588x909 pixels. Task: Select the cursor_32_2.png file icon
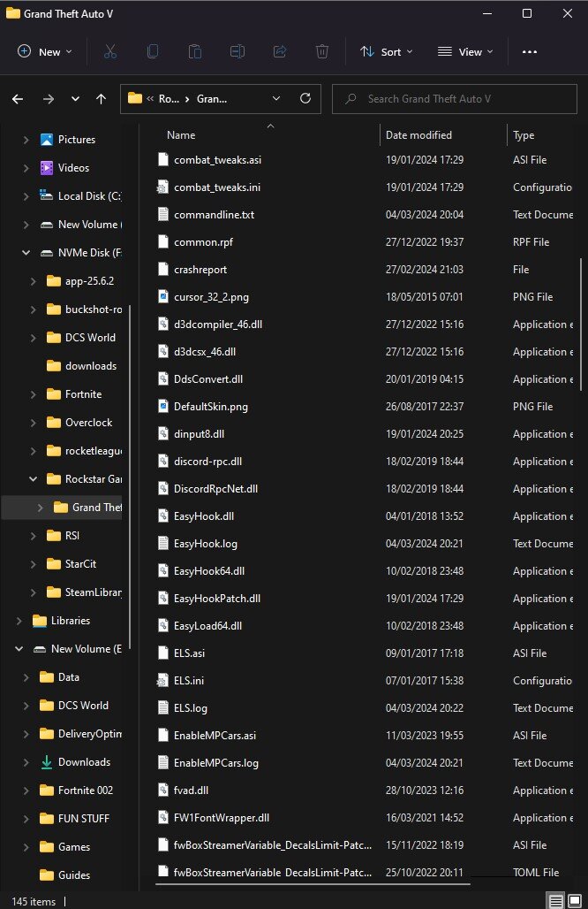(163, 297)
